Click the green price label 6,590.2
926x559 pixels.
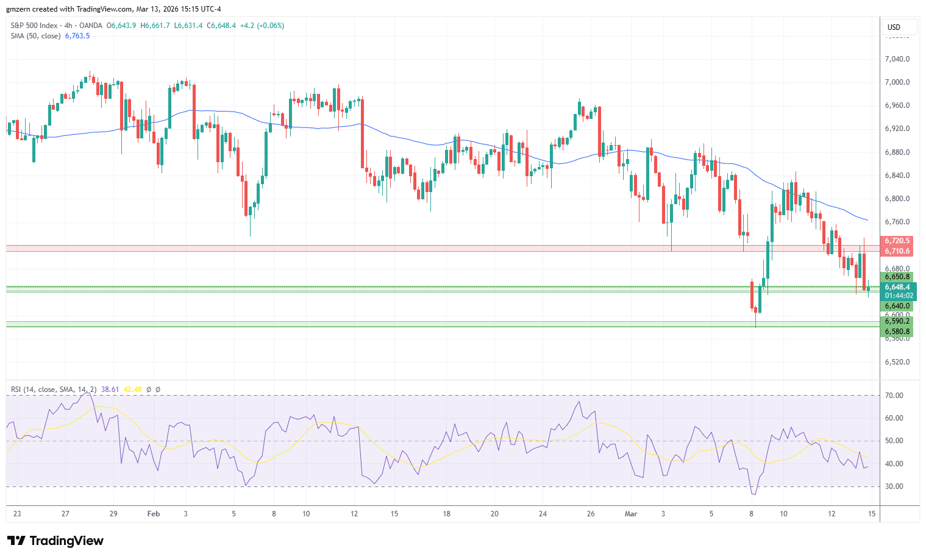click(x=897, y=321)
